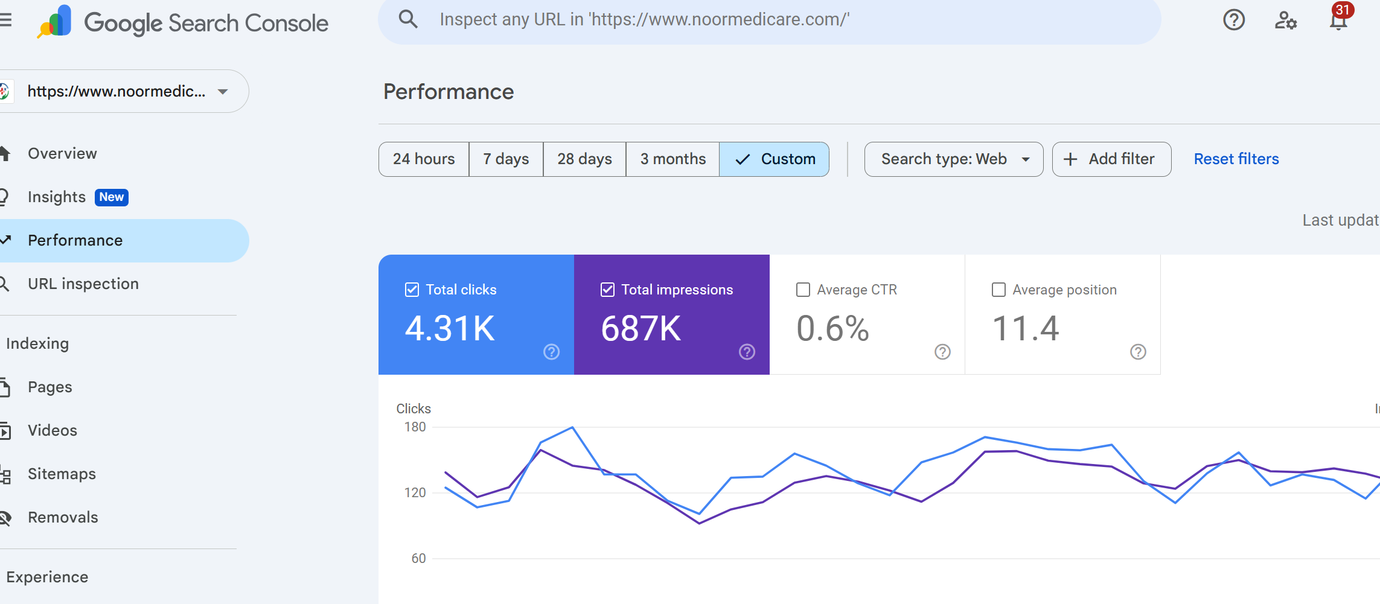Viewport: 1380px width, 604px height.
Task: Click help icon on Total impressions card
Action: (747, 352)
